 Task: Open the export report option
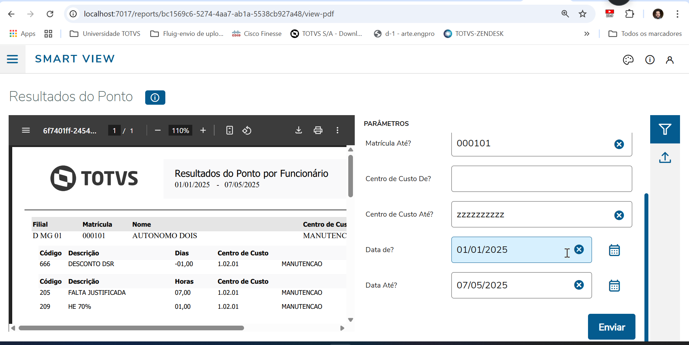click(665, 158)
